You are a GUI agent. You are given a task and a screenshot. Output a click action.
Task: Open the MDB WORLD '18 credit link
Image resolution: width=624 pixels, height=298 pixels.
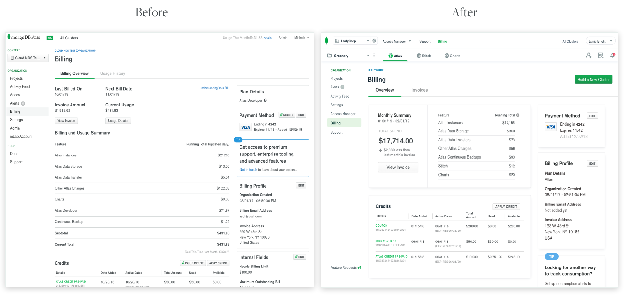(386, 241)
